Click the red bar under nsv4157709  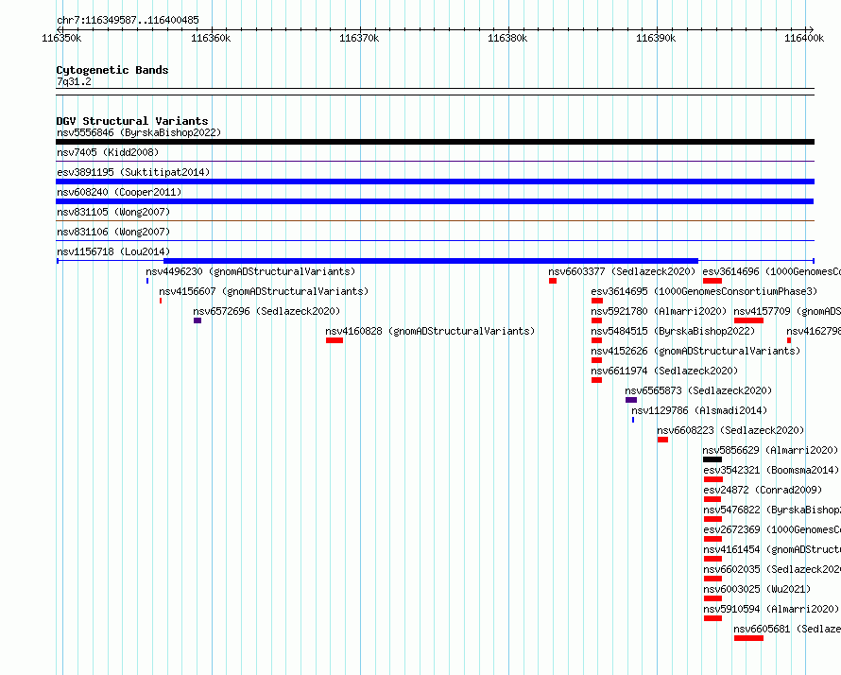[x=748, y=320]
